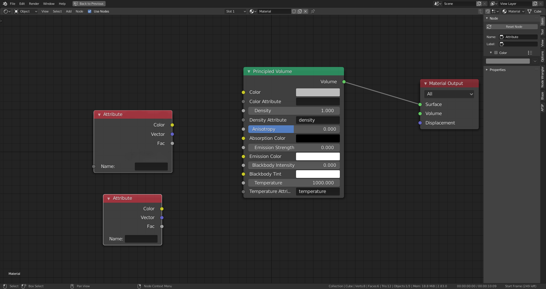
Task: Open the Render menu
Action: [34, 4]
